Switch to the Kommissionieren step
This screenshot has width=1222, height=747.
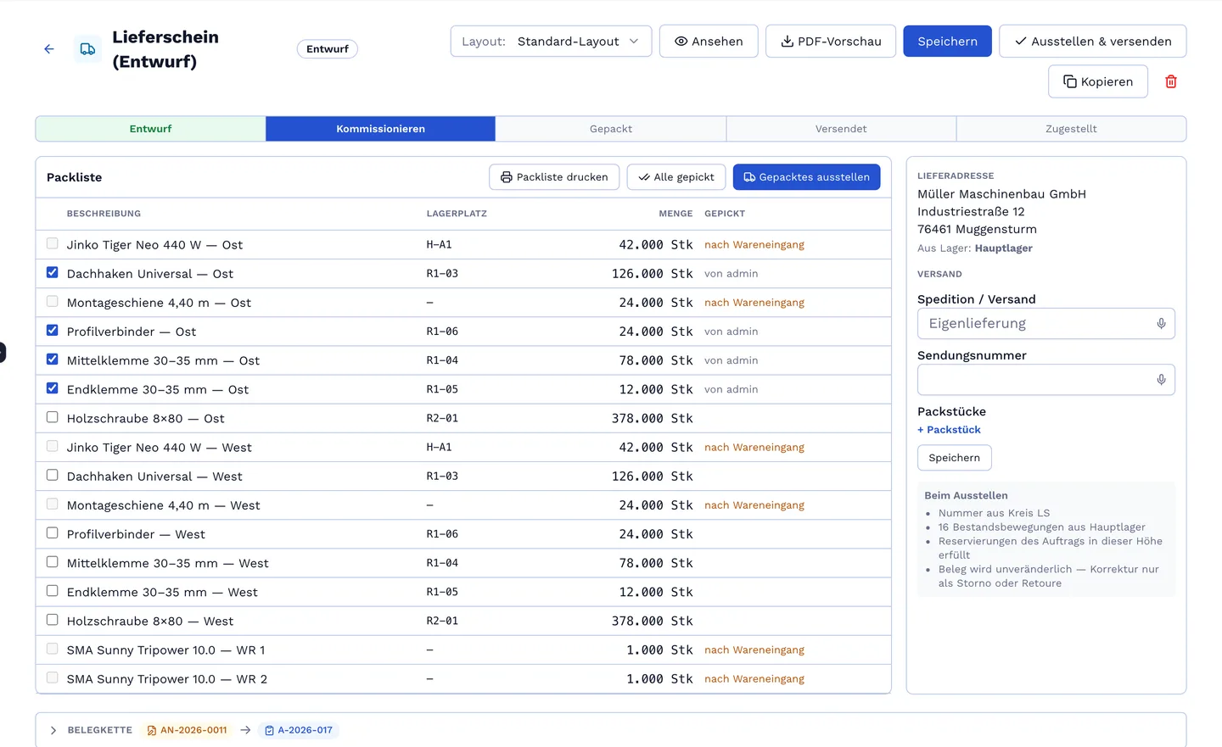[380, 129]
